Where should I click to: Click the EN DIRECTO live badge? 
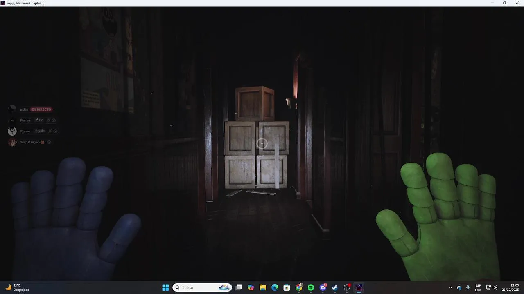click(x=41, y=109)
